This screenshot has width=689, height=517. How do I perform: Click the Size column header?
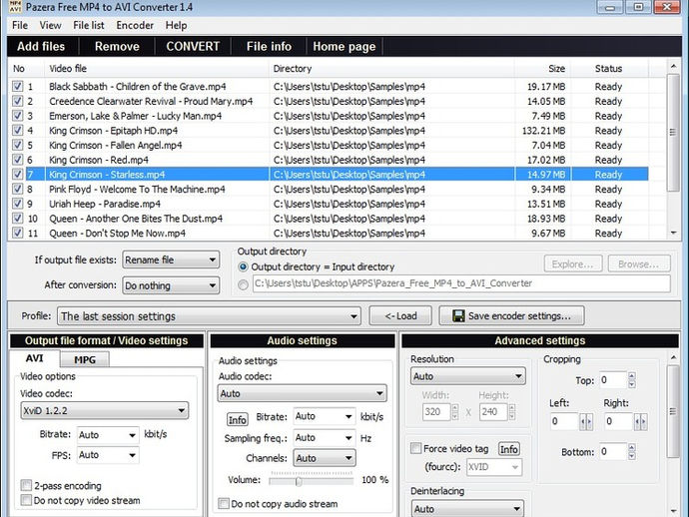click(x=542, y=69)
